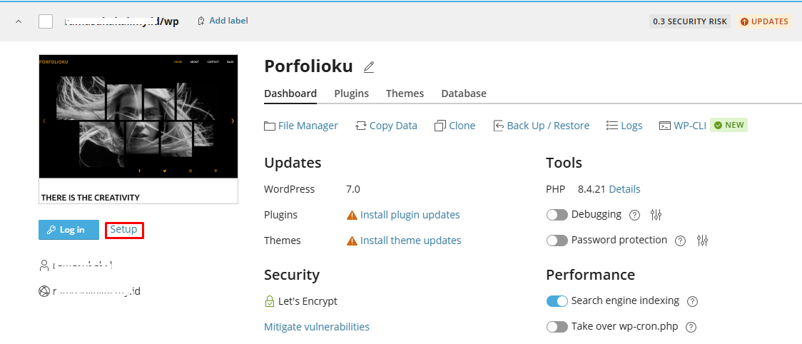
Task: Click the Install theme updates link
Action: pos(411,241)
